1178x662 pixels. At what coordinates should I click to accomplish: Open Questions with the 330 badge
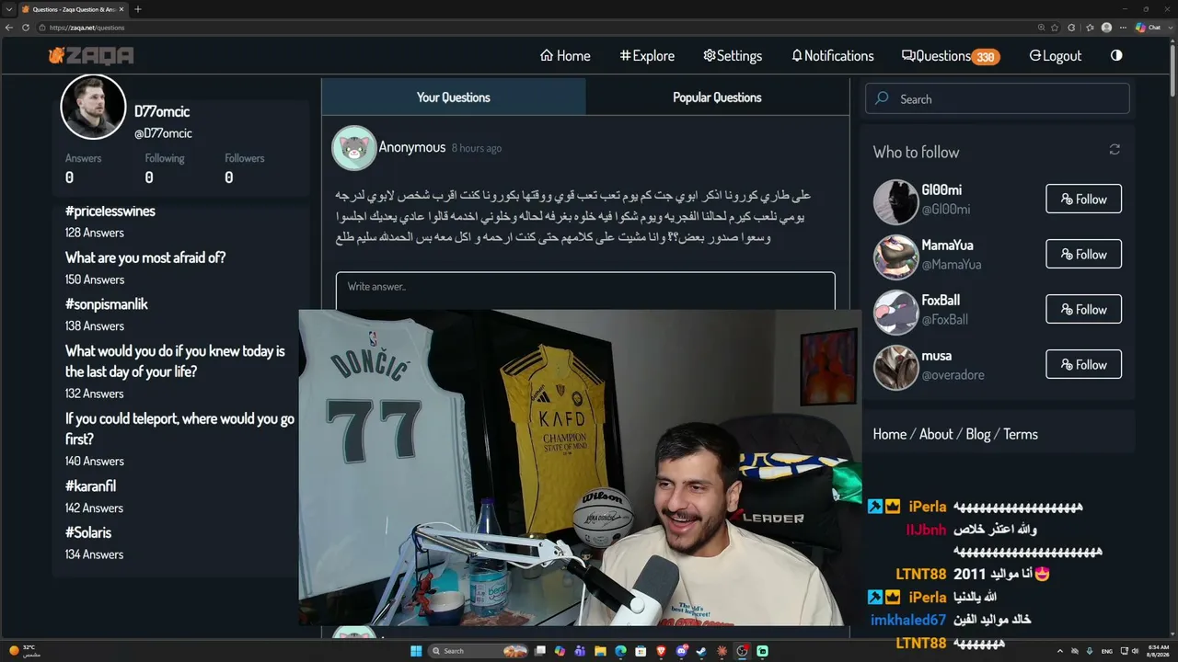coord(951,56)
